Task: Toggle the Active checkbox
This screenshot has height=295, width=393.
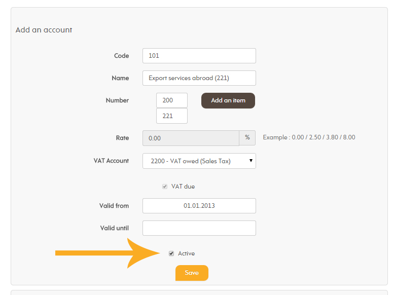Action: 171,253
